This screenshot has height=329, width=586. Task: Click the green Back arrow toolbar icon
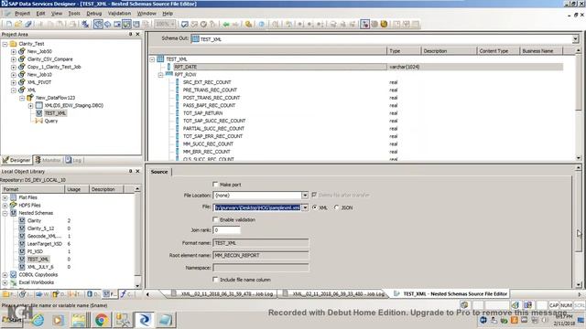click(x=226, y=25)
